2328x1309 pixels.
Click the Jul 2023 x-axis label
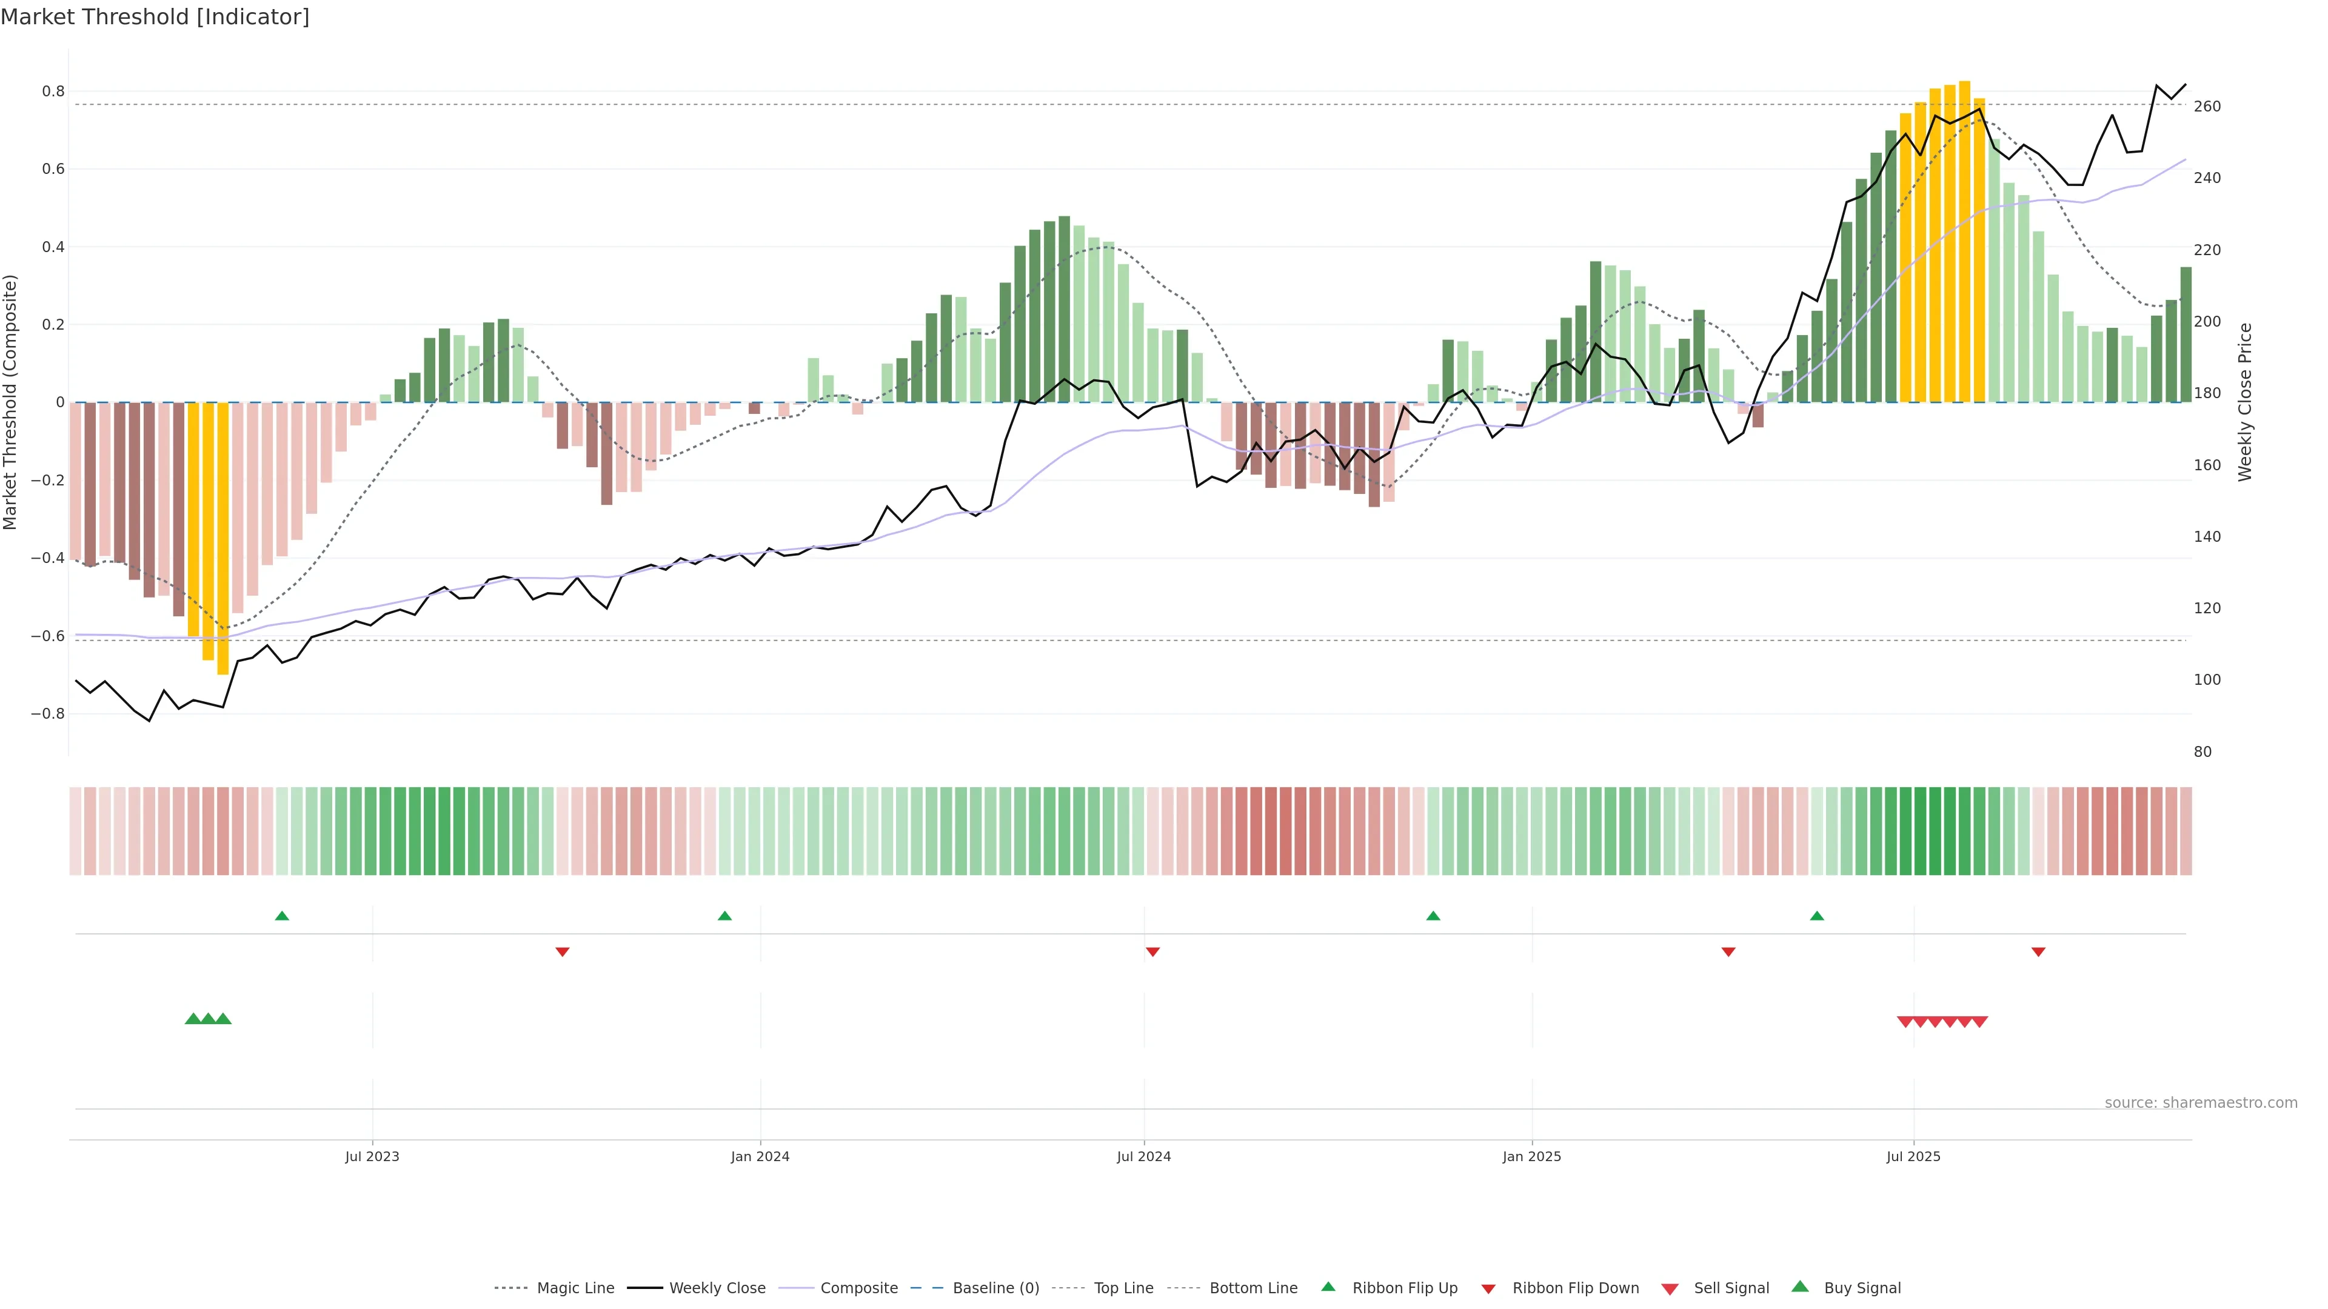click(372, 1156)
